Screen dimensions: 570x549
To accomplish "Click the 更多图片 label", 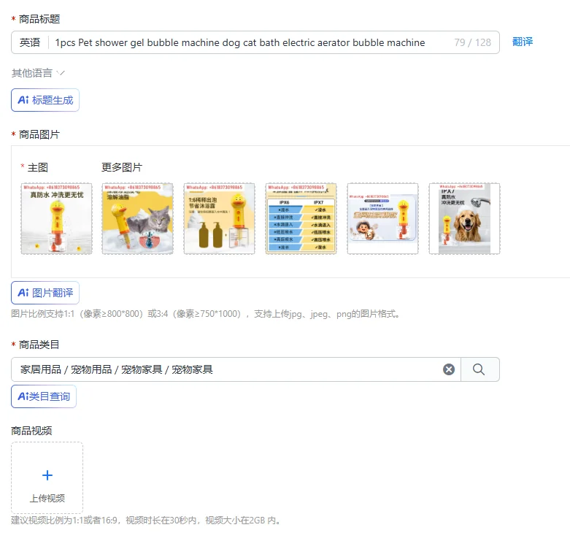I will tap(122, 167).
